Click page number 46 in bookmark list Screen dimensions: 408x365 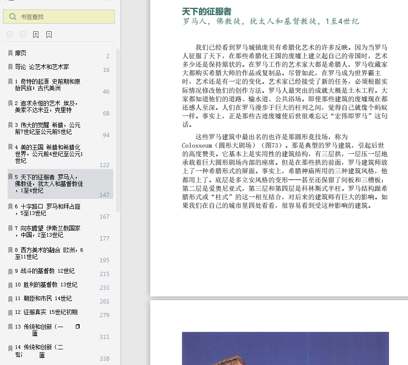[106, 92]
